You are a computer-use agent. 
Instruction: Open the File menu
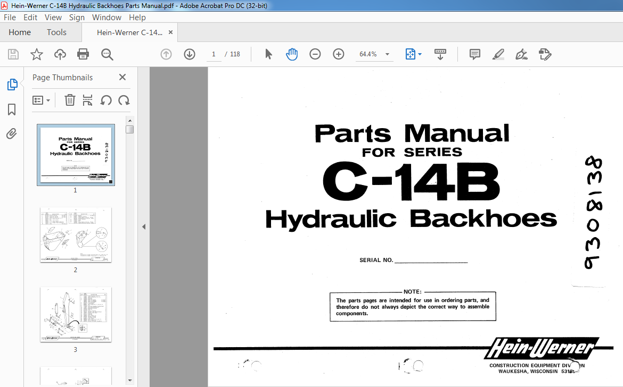pos(10,18)
